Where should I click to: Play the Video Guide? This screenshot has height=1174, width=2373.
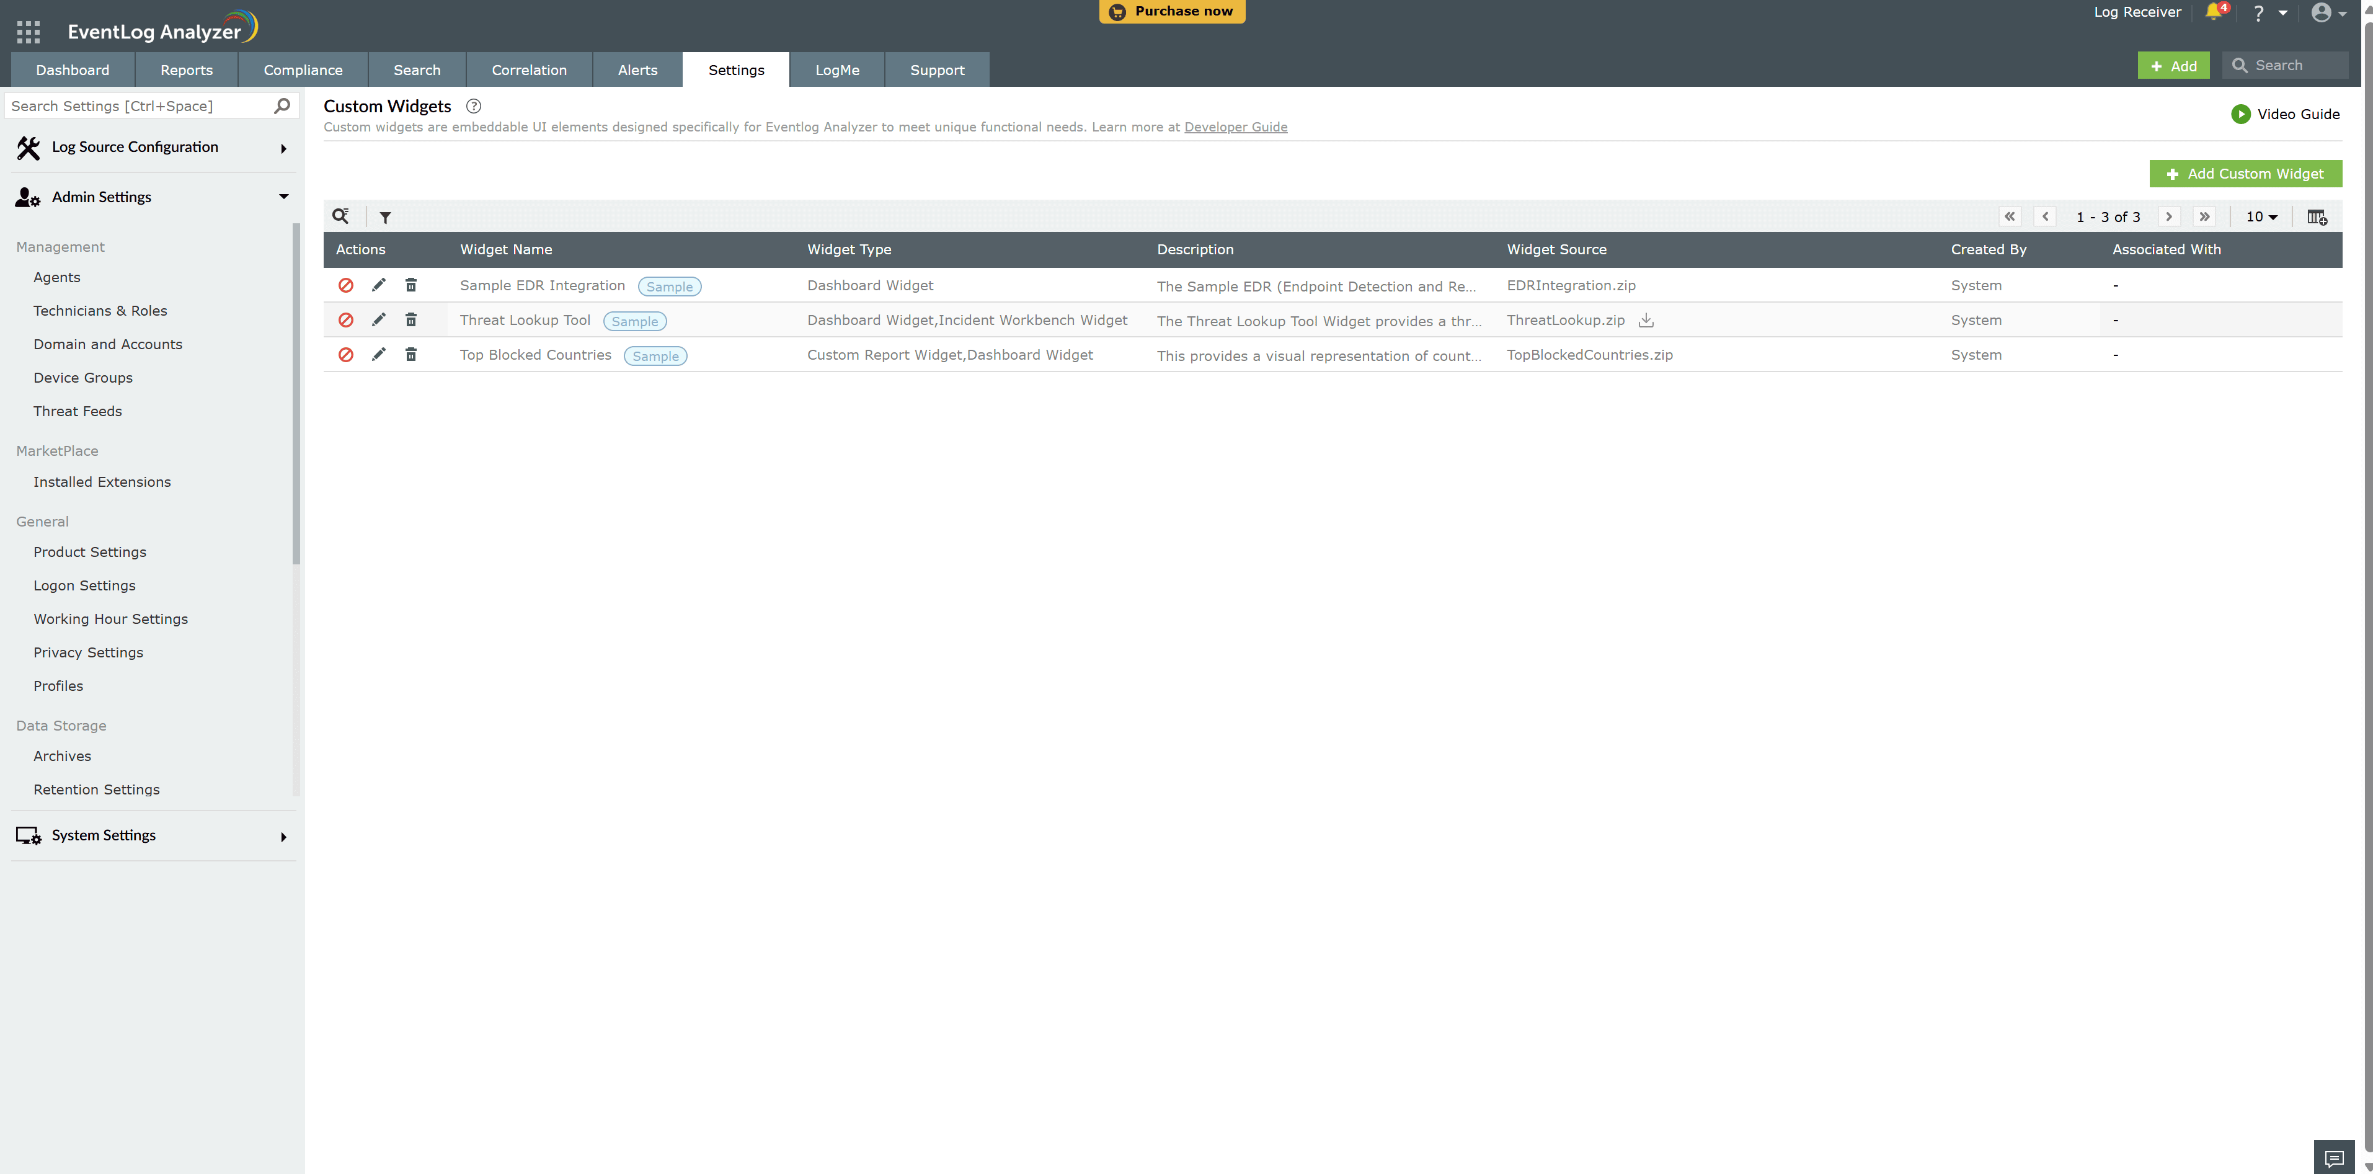coord(2286,113)
